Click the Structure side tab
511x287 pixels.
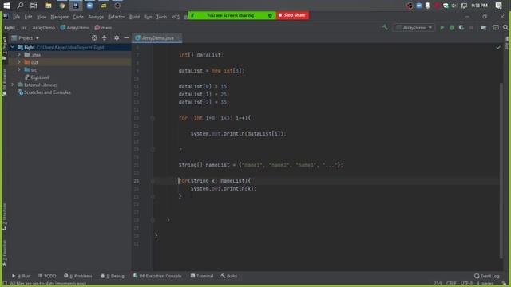pos(5,216)
